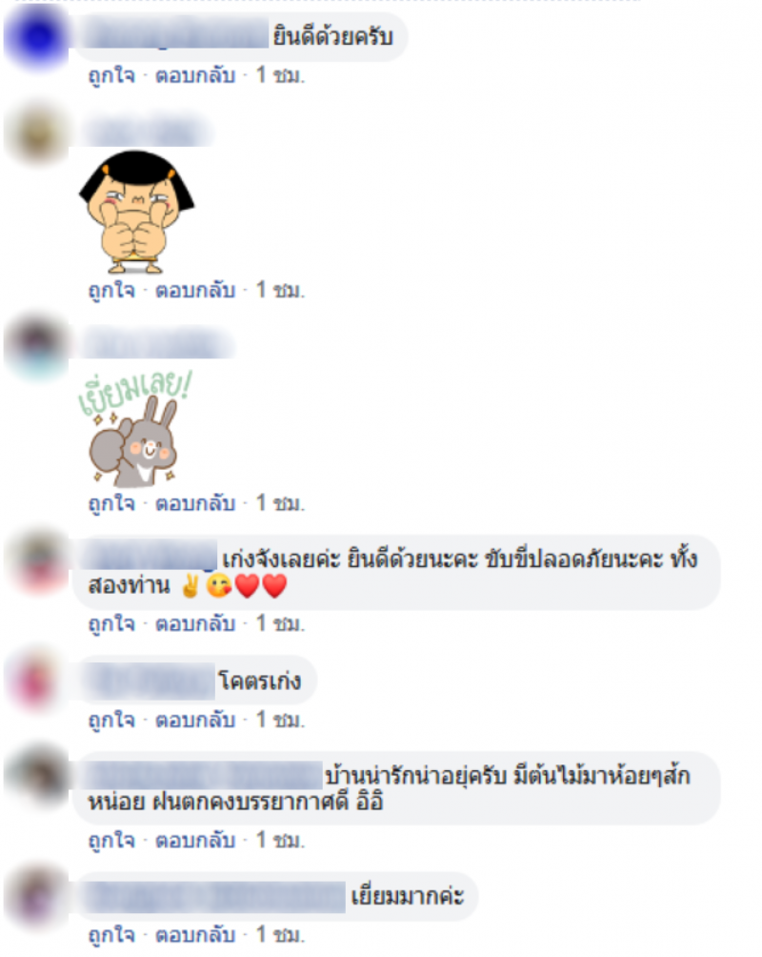Reply to the บ้านน่ารักน่าอยู่ comment

coord(195,841)
